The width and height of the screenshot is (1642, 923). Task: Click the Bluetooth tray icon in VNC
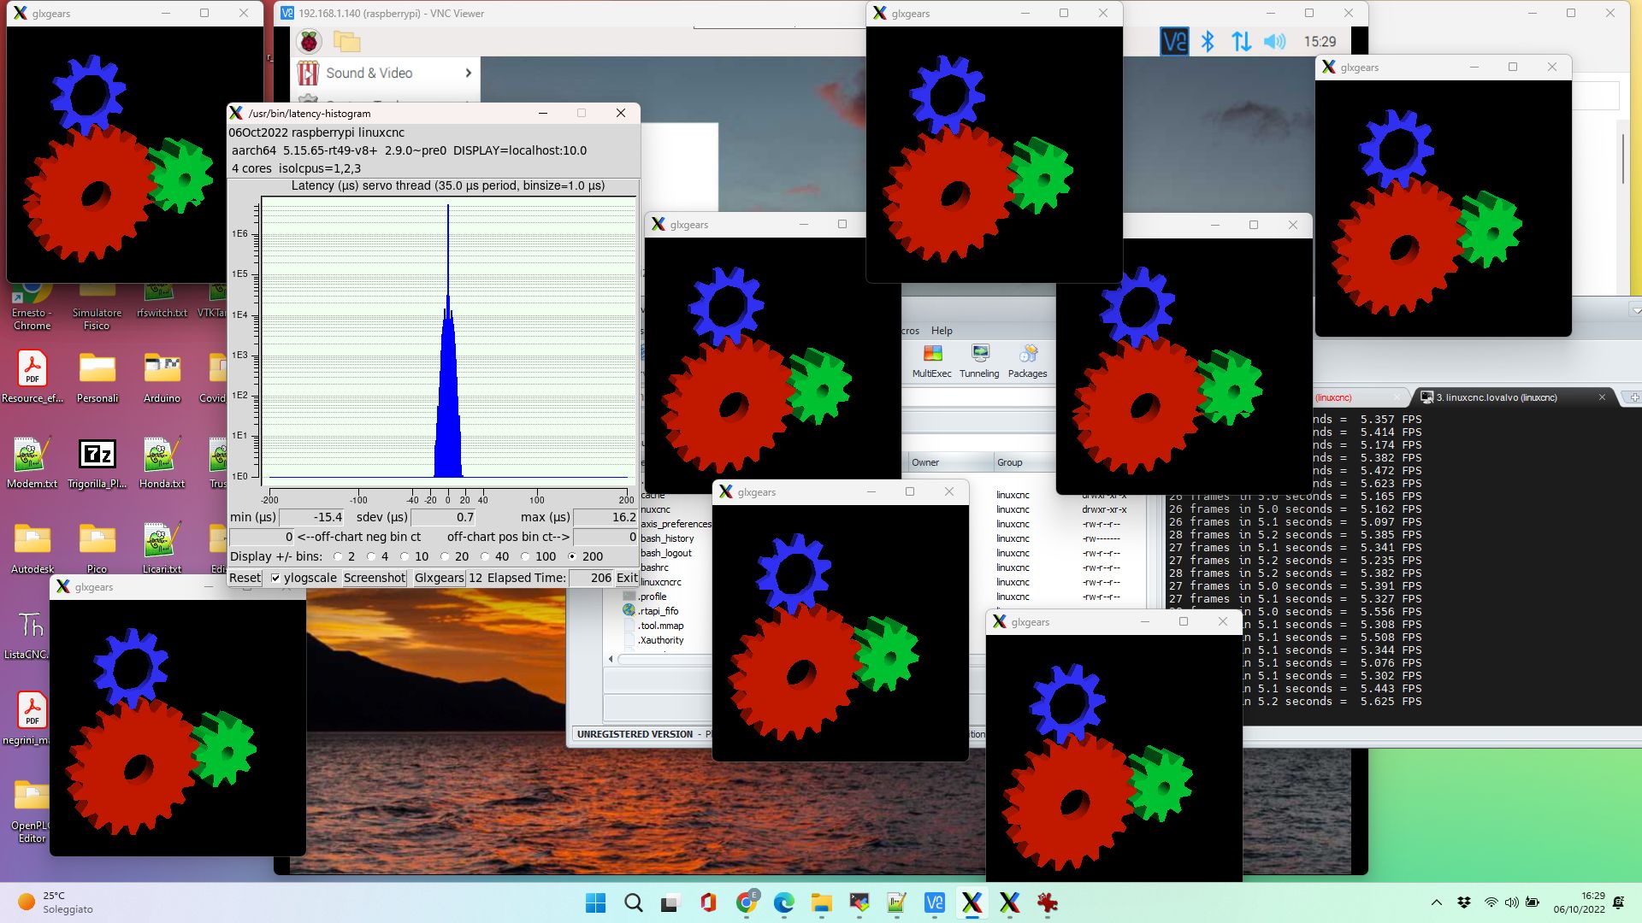[x=1208, y=41]
